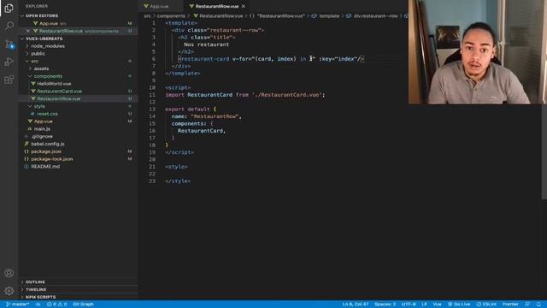Open RestaurantCard.vue in the file tree

[x=59, y=92]
